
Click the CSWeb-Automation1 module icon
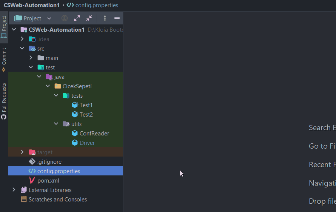23,29
